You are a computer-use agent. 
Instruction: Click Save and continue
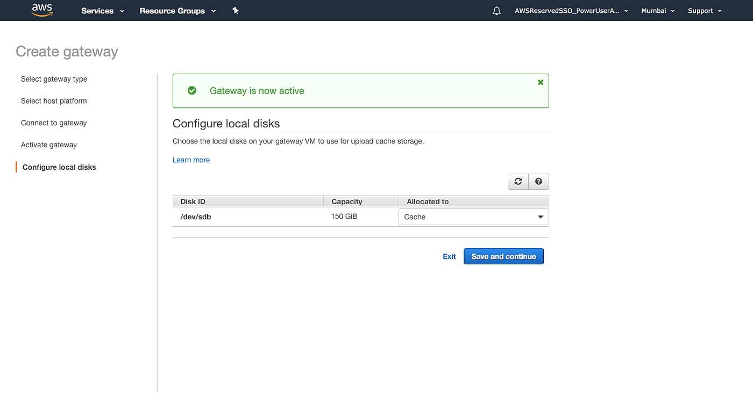tap(503, 256)
